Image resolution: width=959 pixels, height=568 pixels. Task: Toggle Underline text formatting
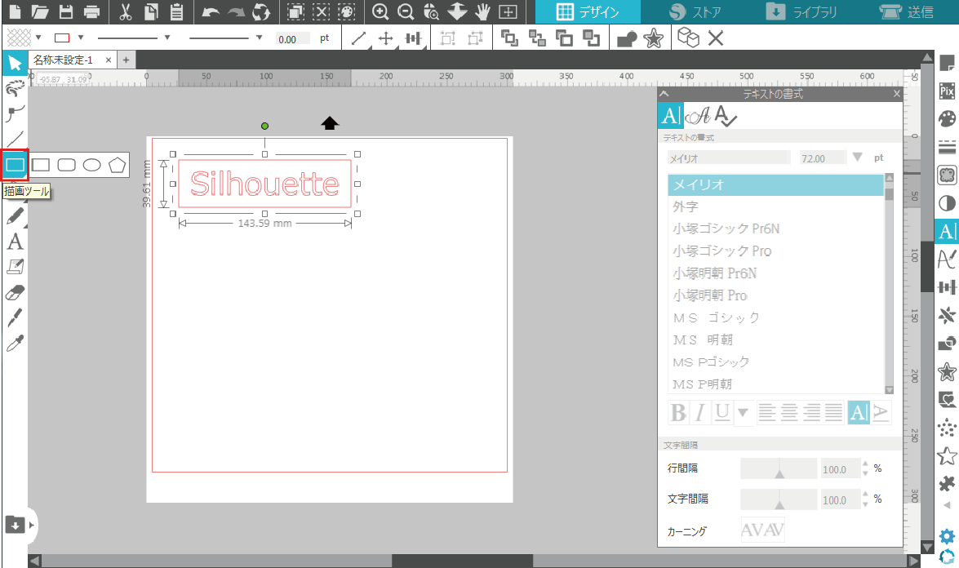[x=721, y=413]
